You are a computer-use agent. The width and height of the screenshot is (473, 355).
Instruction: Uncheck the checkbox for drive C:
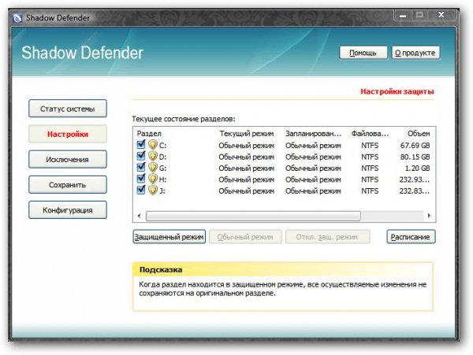coord(141,145)
